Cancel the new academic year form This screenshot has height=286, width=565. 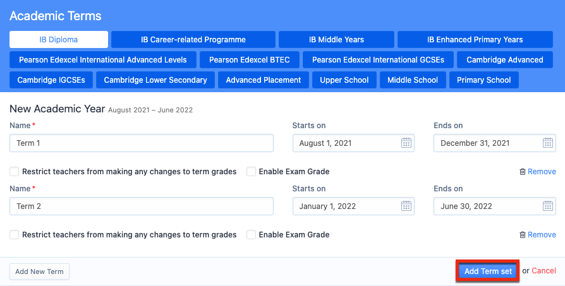coord(544,271)
